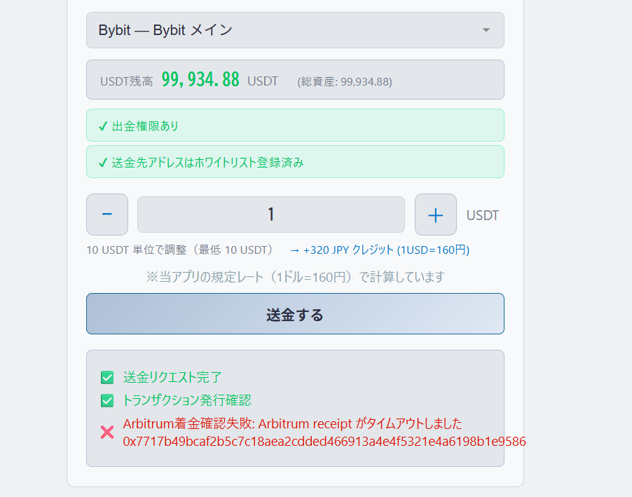This screenshot has height=497, width=632.
Task: Decrease the amount with the minus button
Action: tap(107, 215)
